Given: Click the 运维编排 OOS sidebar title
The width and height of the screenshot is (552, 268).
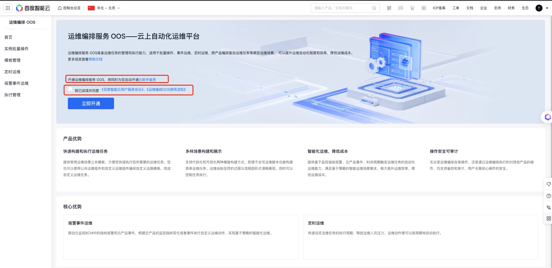Looking at the screenshot, I should coord(22,22).
